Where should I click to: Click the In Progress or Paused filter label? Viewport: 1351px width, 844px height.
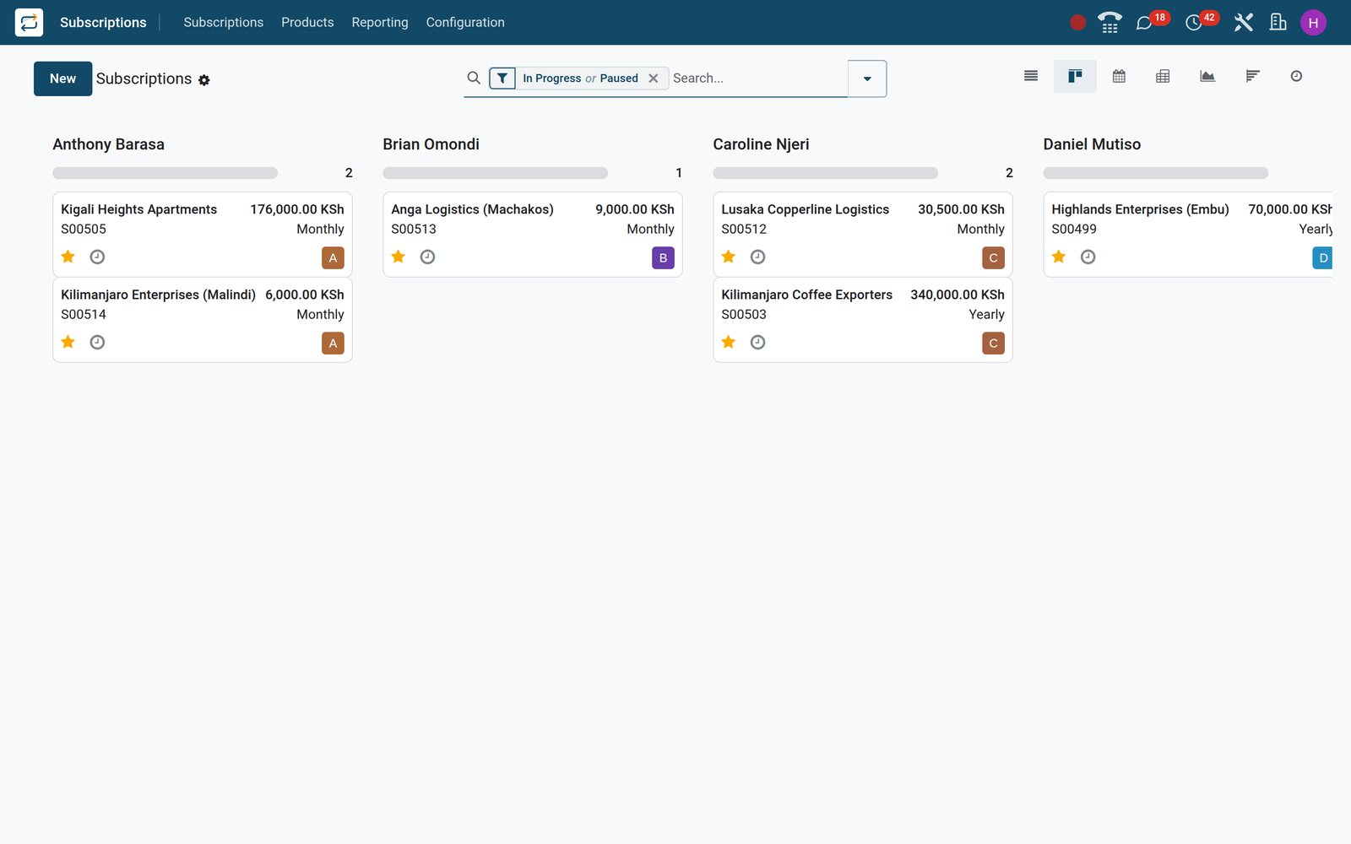[580, 78]
